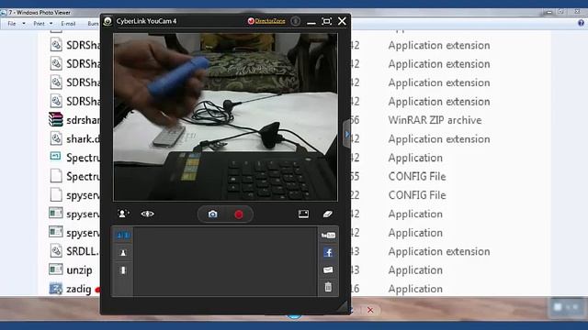Click the 'unzip' file name
Viewport: 588px width, 330px height.
pyautogui.click(x=79, y=270)
